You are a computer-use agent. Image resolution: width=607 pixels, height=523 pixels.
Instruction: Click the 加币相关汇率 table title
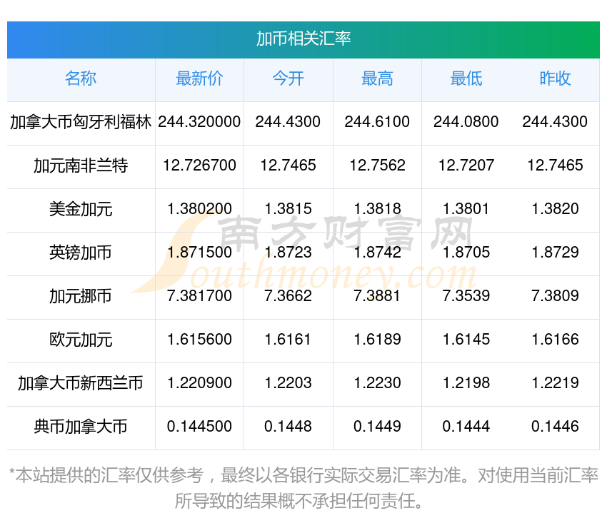303,39
